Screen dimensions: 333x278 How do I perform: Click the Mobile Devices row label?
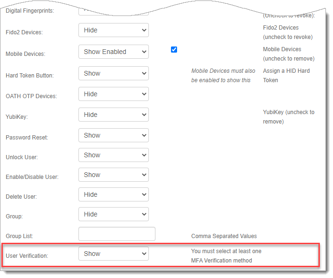click(x=25, y=54)
